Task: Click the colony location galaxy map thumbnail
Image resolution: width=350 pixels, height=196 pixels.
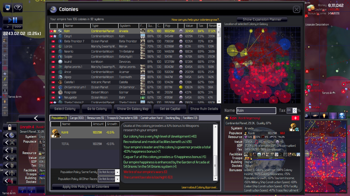Action: 262,65
